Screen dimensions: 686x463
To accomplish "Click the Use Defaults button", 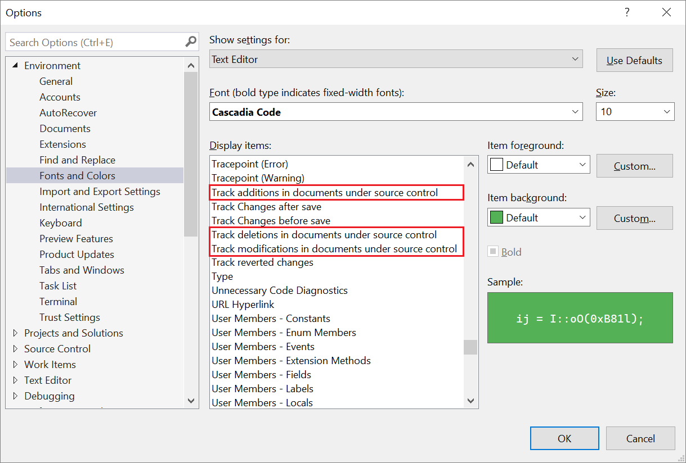I will [x=634, y=60].
